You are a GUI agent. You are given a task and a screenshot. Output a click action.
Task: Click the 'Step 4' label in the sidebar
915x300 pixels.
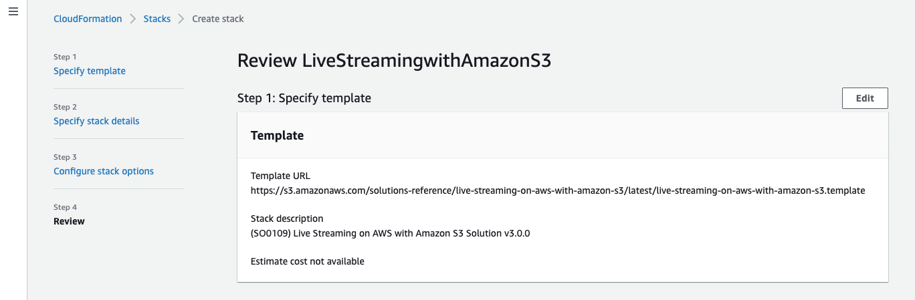point(66,207)
